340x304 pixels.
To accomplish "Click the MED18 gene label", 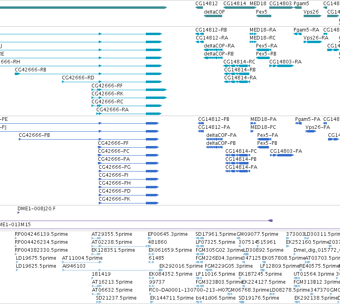I will pyautogui.click(x=258, y=4).
